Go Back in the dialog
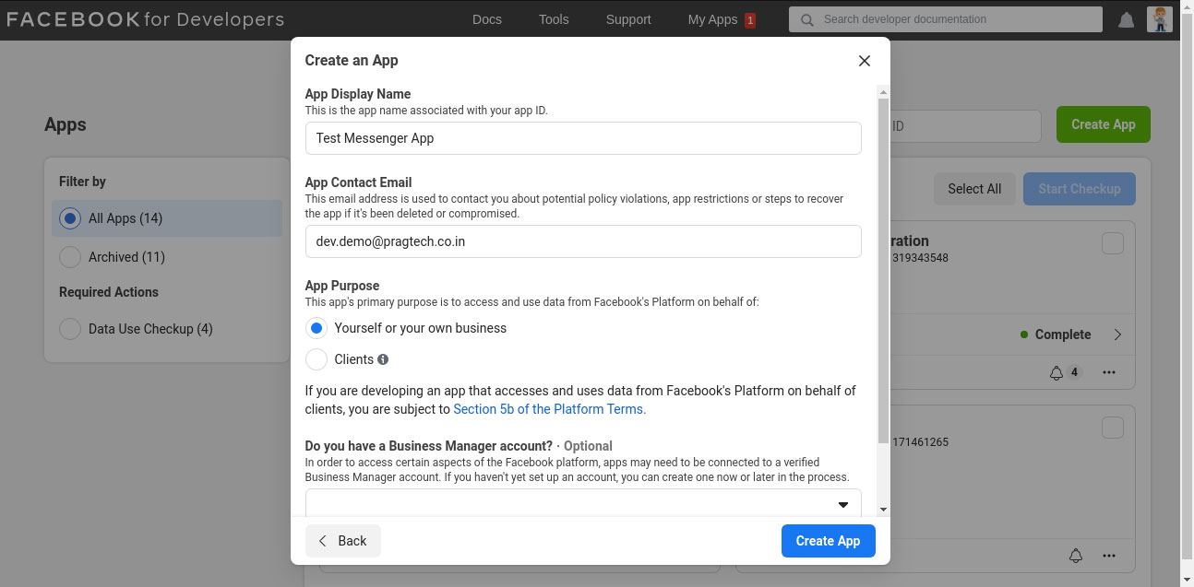Viewport: 1194px width, 587px height. (342, 541)
